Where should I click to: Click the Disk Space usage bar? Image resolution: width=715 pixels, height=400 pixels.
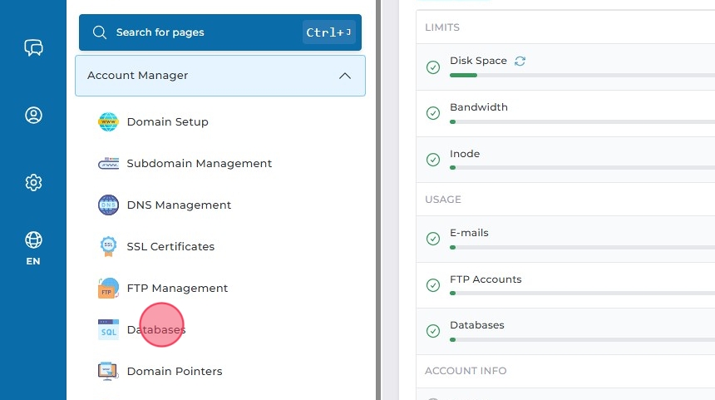pos(582,75)
